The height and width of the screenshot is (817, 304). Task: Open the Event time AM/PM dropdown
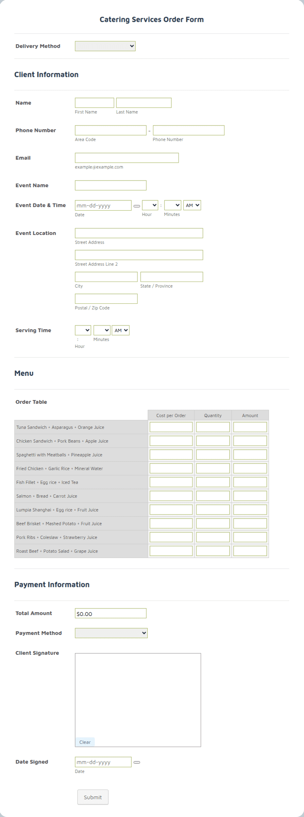tap(192, 205)
